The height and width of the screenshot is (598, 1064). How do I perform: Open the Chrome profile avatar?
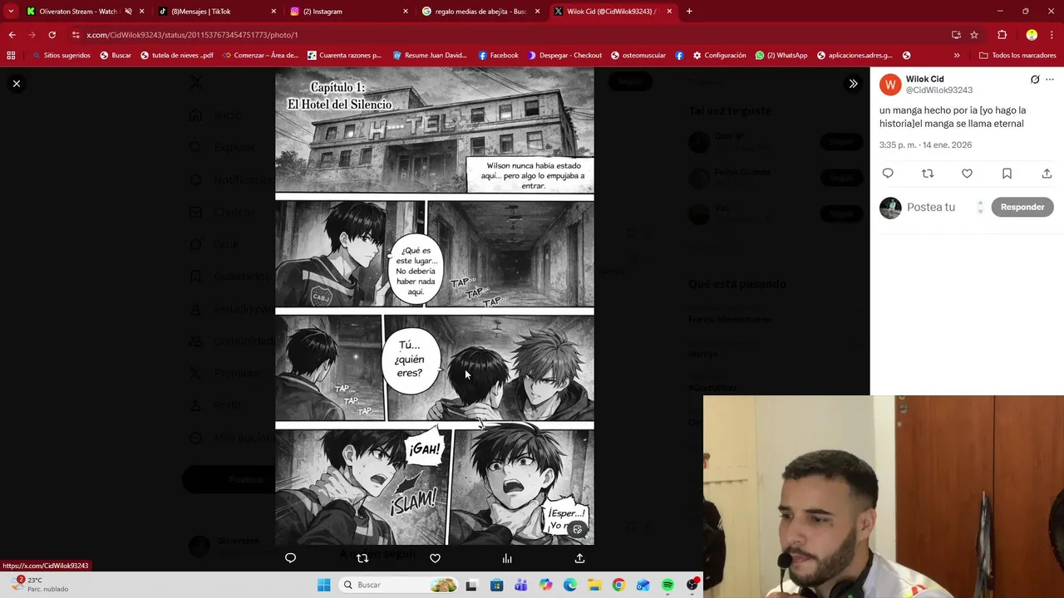(x=1032, y=35)
